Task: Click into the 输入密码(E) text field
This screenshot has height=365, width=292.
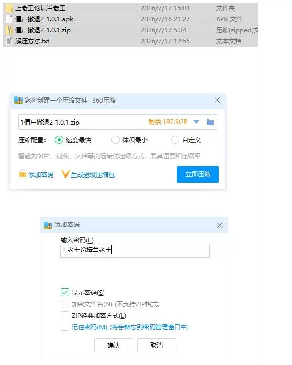Action: pos(134,251)
